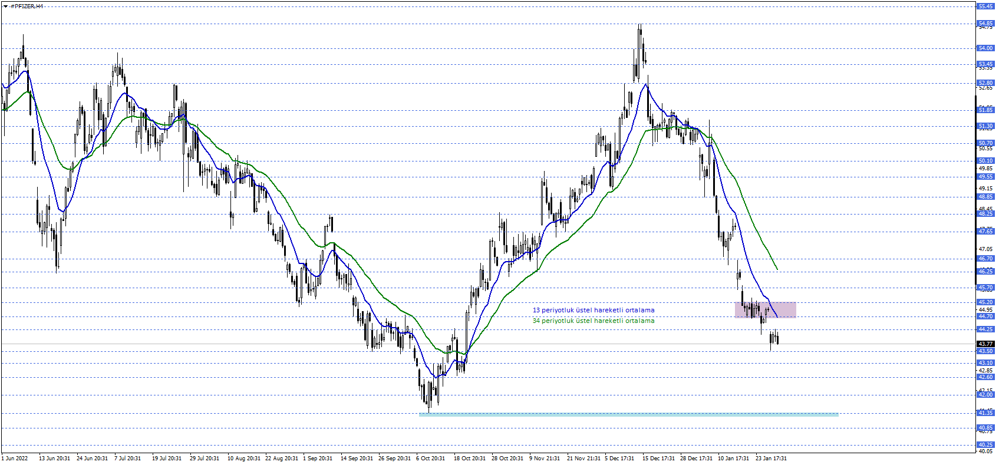
Task: Click the 44.95 axis price value
Action: pos(985,309)
